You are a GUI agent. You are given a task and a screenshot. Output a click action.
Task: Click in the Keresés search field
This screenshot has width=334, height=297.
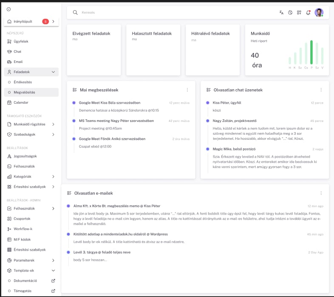coord(170,13)
